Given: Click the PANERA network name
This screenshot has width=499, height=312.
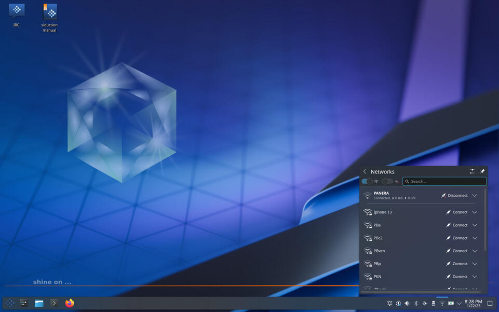Looking at the screenshot, I should [381, 193].
